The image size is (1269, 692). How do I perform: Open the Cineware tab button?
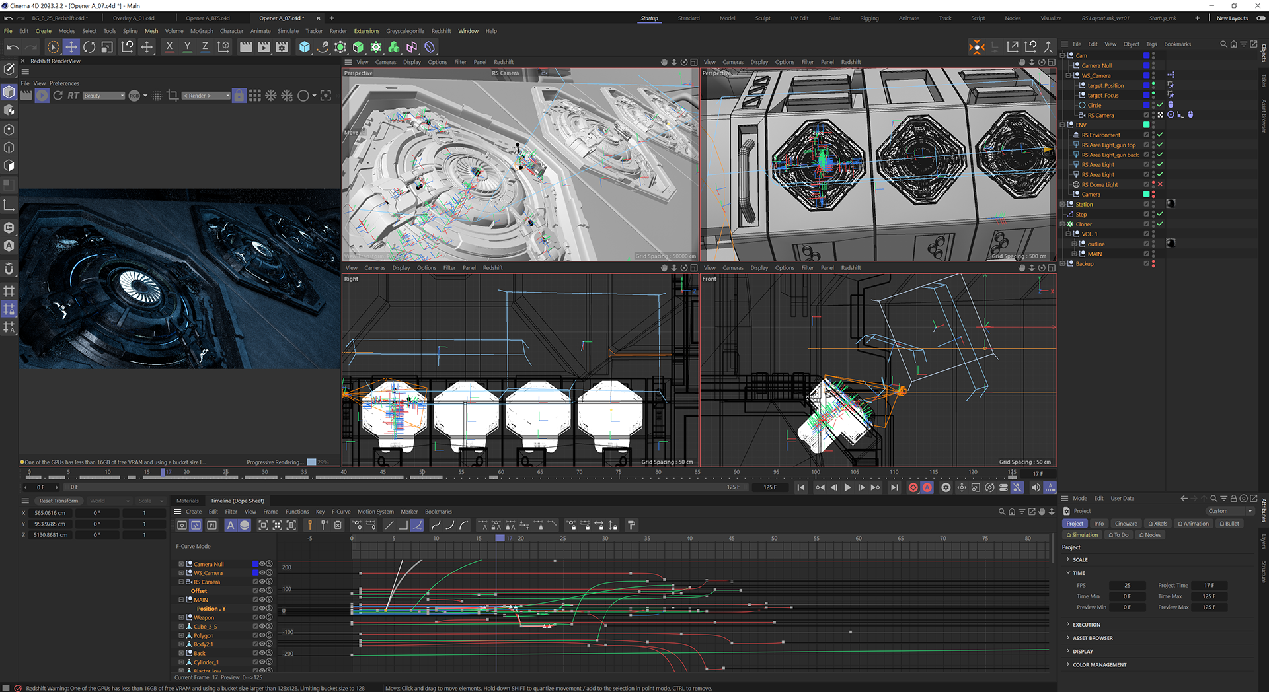pos(1126,524)
